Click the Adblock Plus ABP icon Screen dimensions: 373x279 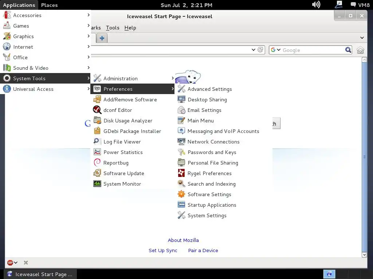pyautogui.click(x=10, y=263)
